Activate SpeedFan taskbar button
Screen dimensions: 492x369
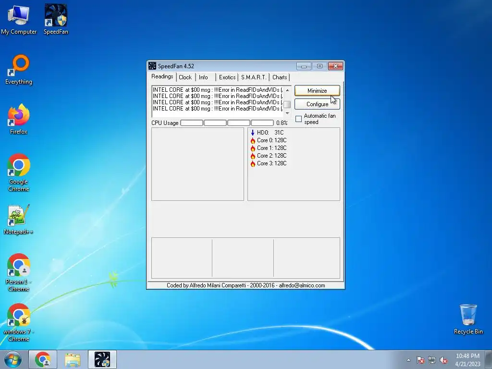[x=102, y=359]
